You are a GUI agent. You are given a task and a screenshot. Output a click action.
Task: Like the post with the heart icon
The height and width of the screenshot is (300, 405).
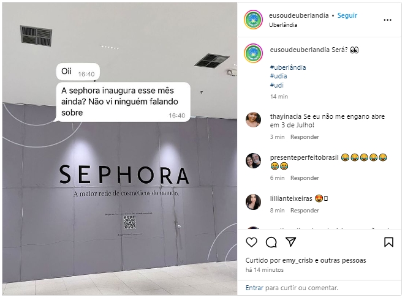click(251, 242)
